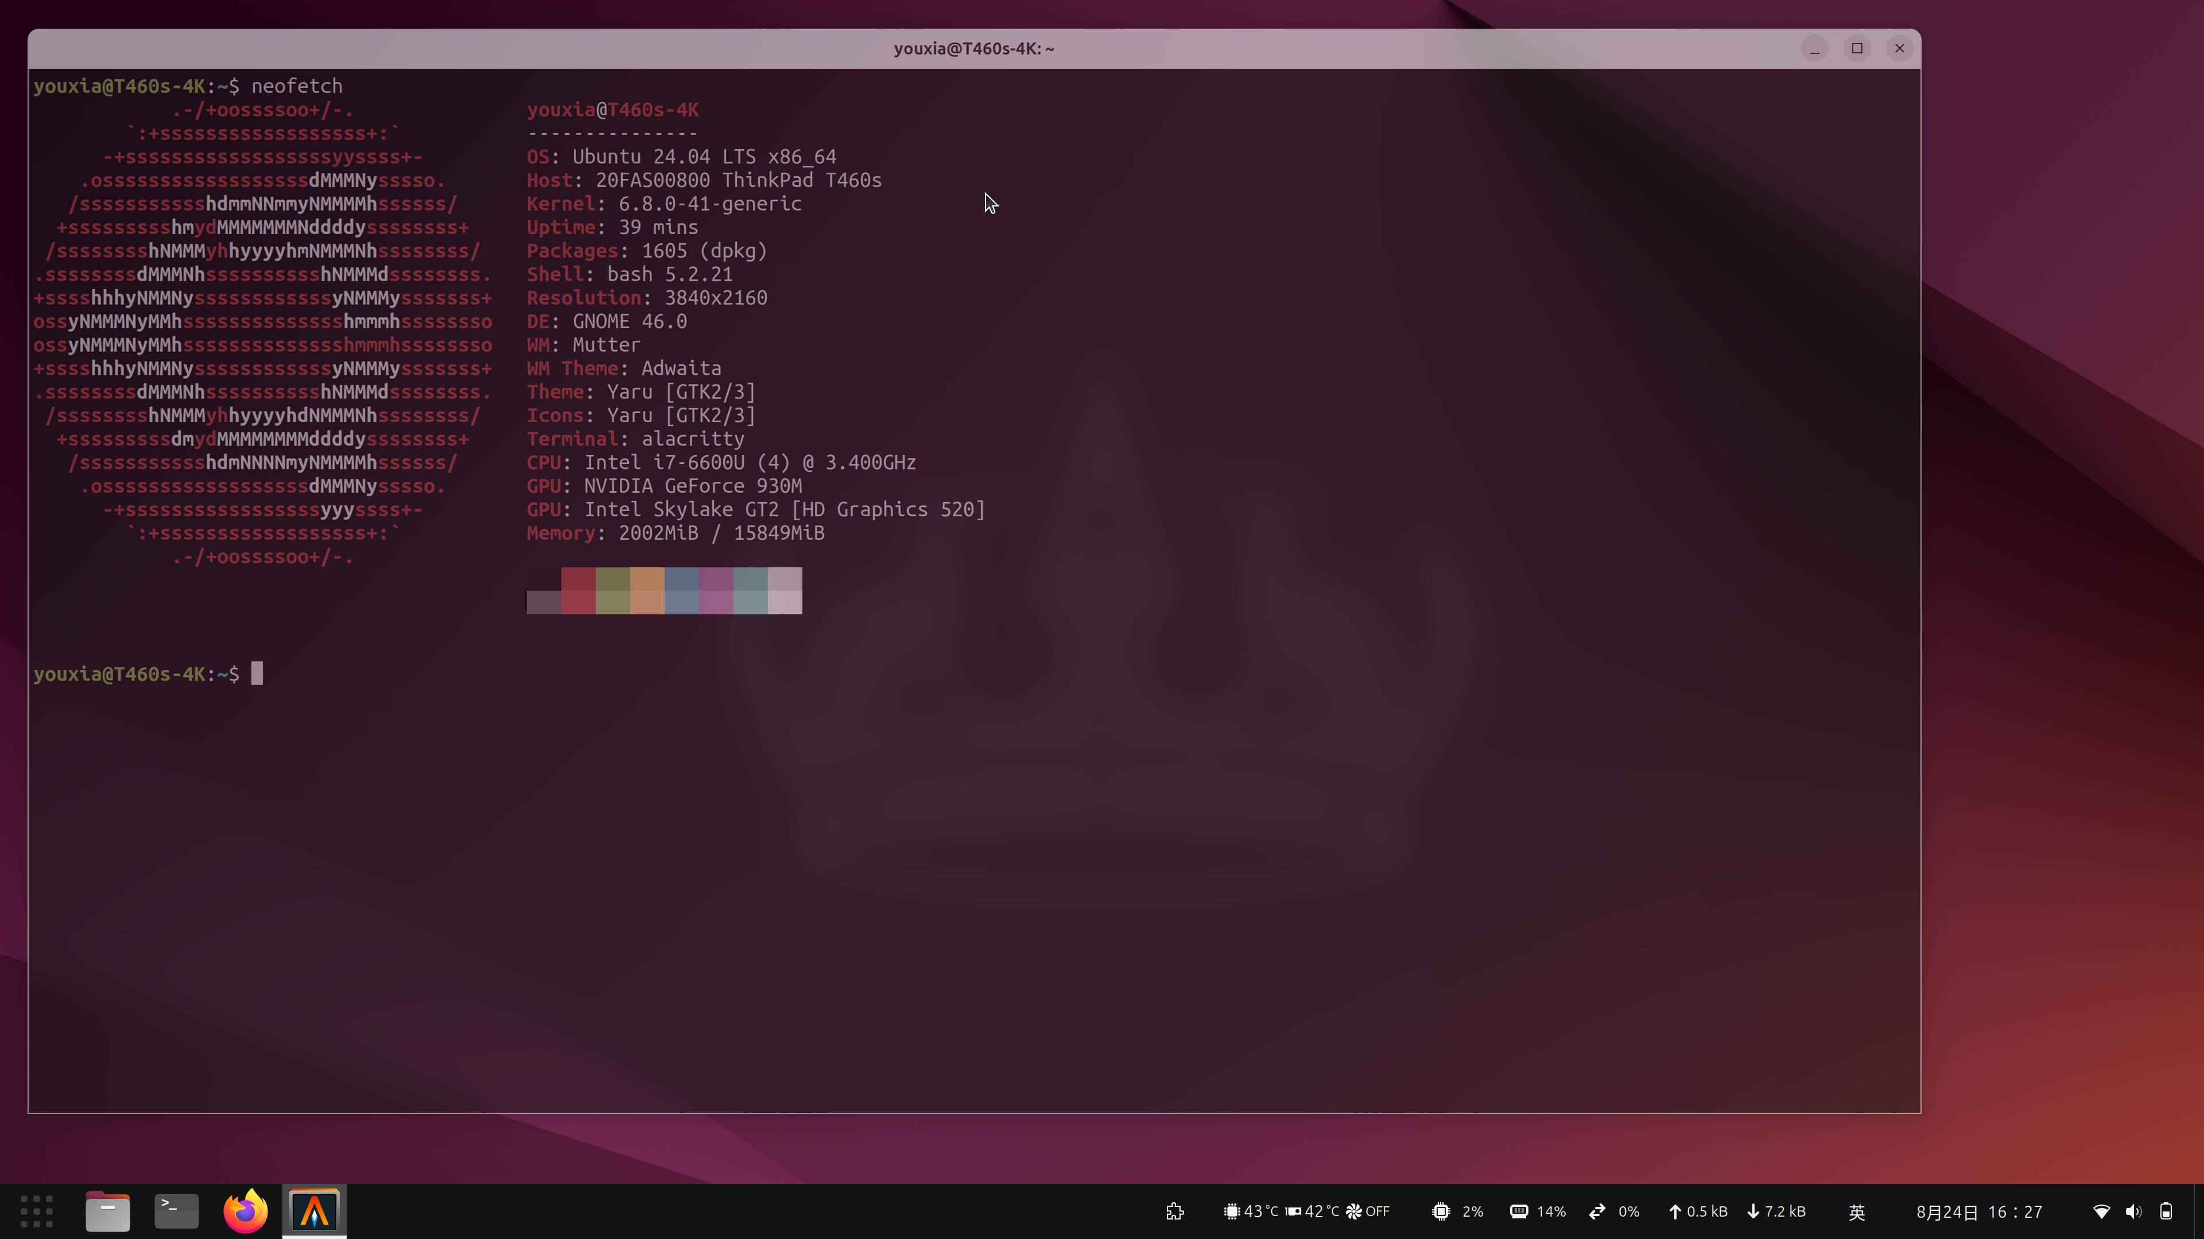2204x1239 pixels.
Task: Click the CPU temperature sensor icon showing 43°C
Action: point(1231,1211)
